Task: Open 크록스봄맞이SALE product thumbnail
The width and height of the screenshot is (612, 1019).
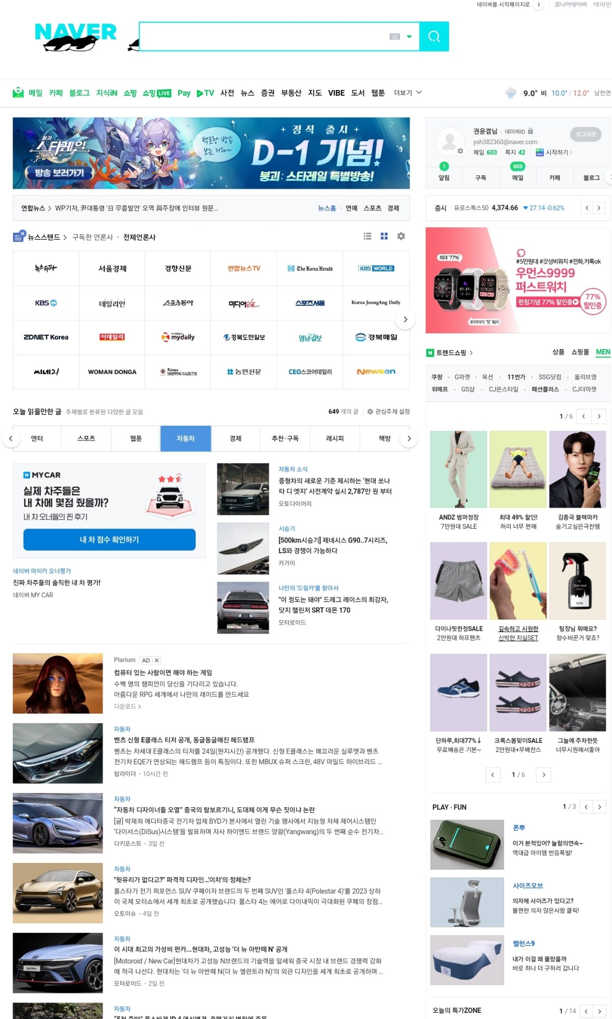Action: click(x=518, y=692)
